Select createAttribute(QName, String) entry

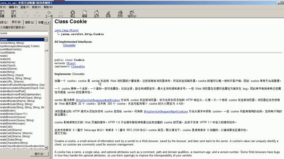(x=17, y=101)
